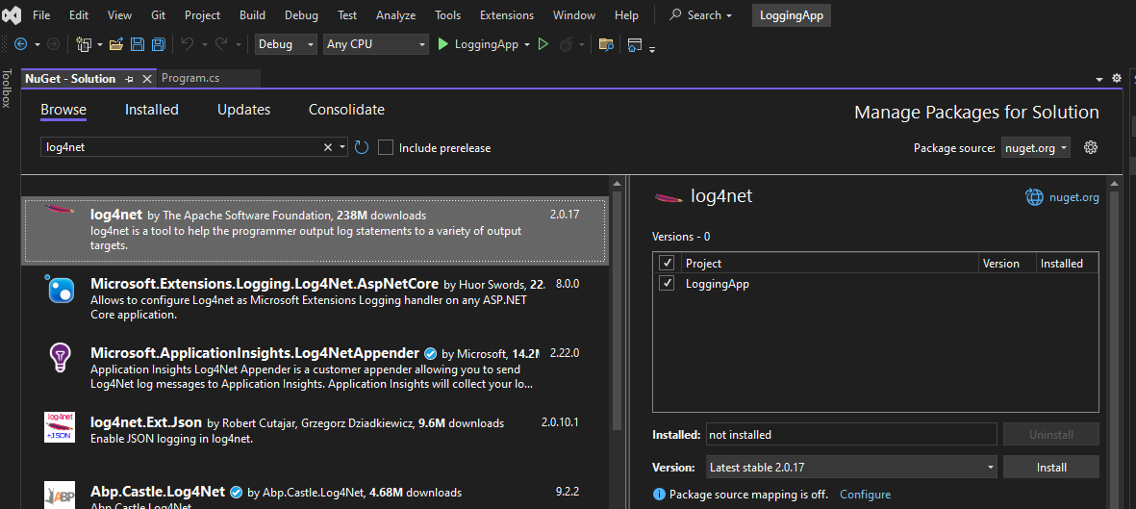This screenshot has width=1136, height=509.
Task: Click the Undo arrow icon
Action: click(188, 44)
